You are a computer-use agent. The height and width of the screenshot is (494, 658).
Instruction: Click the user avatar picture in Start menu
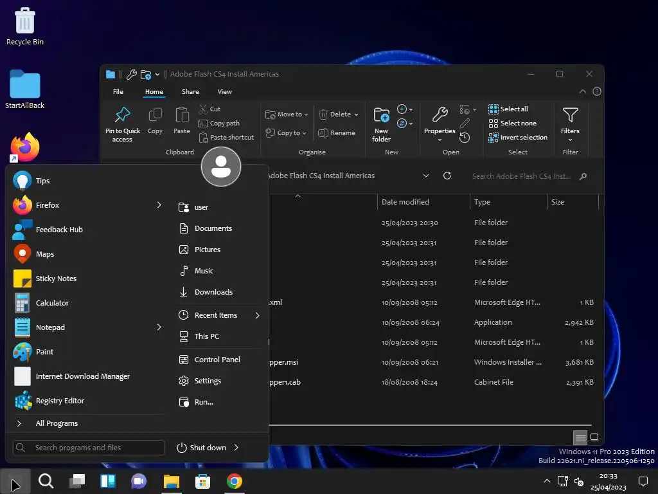[x=221, y=167]
